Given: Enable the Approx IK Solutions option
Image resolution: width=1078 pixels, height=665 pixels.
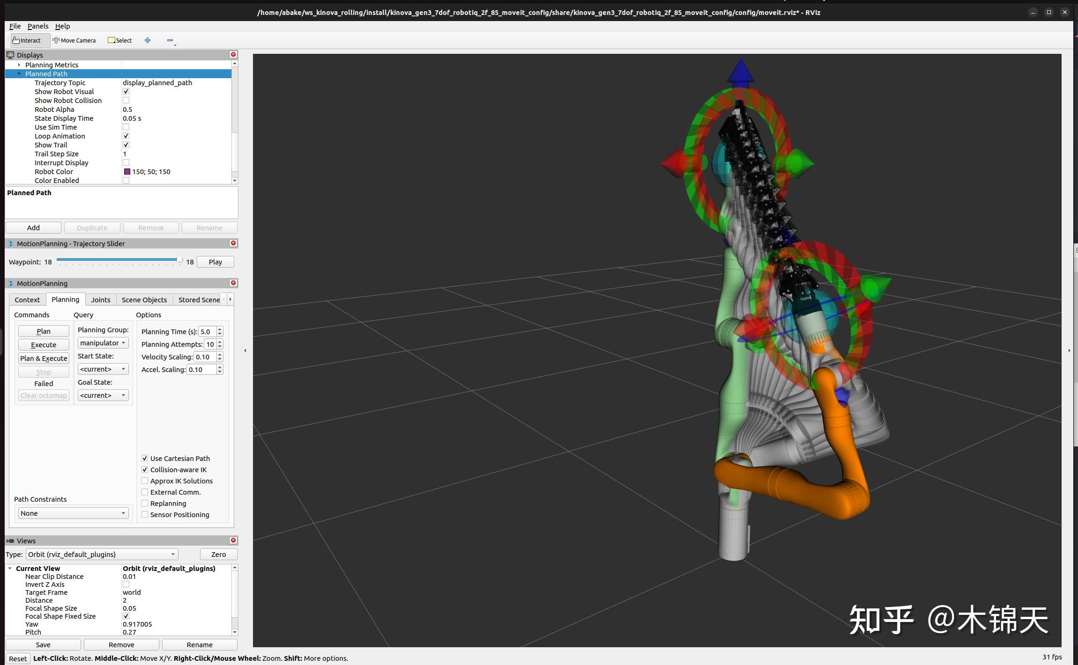Looking at the screenshot, I should [x=145, y=481].
